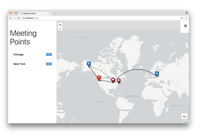197x140 pixels.
Task: Zoom out on the map
Action: pyautogui.click(x=60, y=29)
